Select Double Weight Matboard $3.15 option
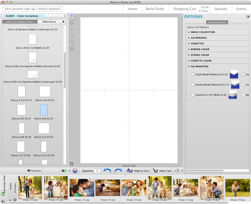The image size is (251, 204). pos(193,85)
